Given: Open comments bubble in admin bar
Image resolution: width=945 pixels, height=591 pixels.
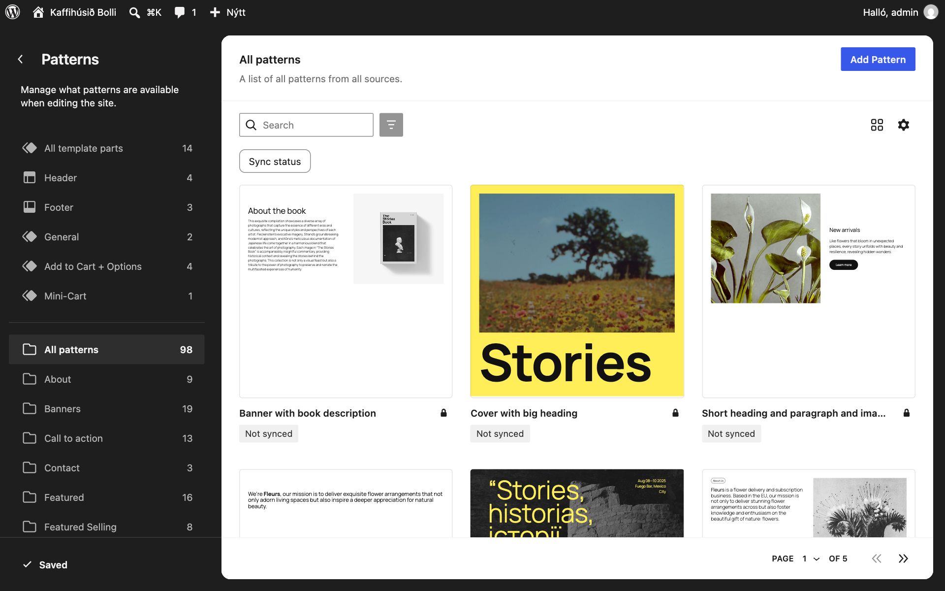Looking at the screenshot, I should point(180,12).
